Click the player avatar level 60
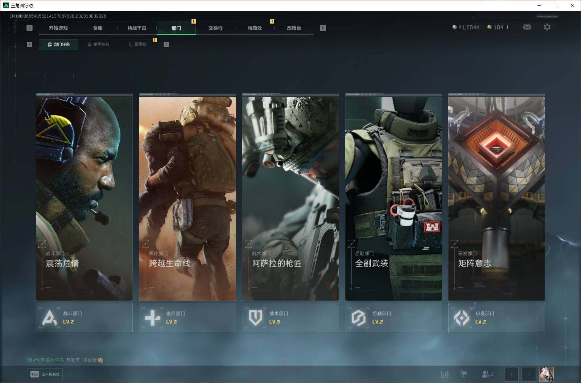The width and height of the screenshot is (581, 383). 546,374
